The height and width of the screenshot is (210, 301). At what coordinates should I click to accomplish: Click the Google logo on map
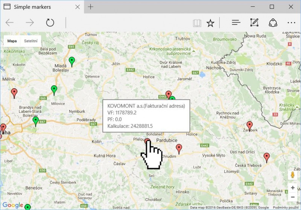coord(13,205)
